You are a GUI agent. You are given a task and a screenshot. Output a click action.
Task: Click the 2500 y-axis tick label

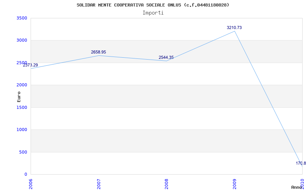tap(22, 63)
